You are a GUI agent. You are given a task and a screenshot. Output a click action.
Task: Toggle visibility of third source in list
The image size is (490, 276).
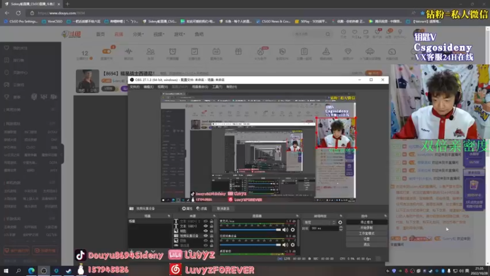coord(206,231)
